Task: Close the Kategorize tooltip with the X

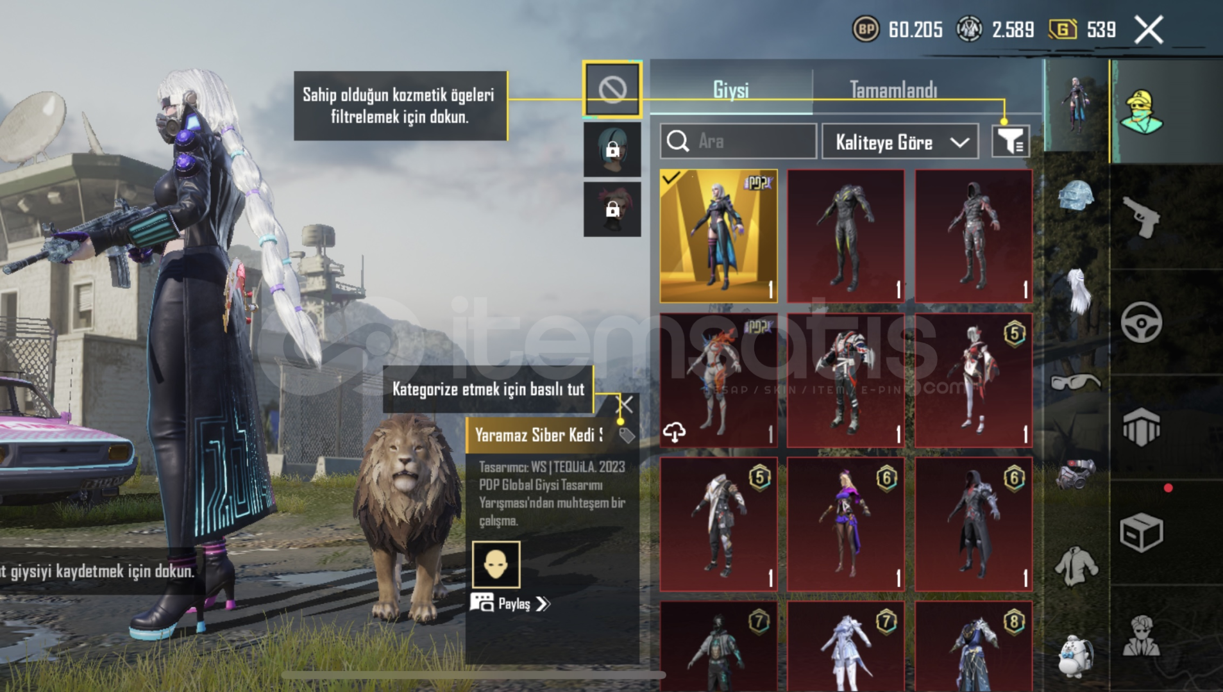Action: point(624,404)
